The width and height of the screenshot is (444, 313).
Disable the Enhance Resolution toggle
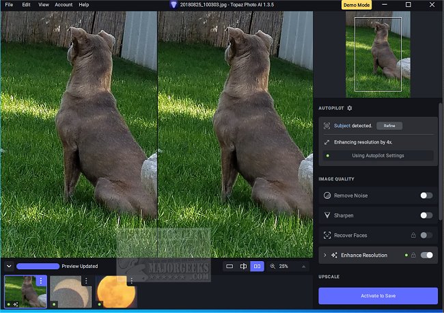coord(427,255)
